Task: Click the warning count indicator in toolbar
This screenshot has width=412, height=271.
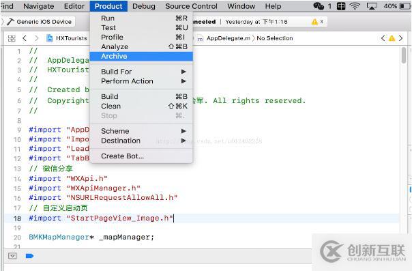Action: tap(317, 22)
